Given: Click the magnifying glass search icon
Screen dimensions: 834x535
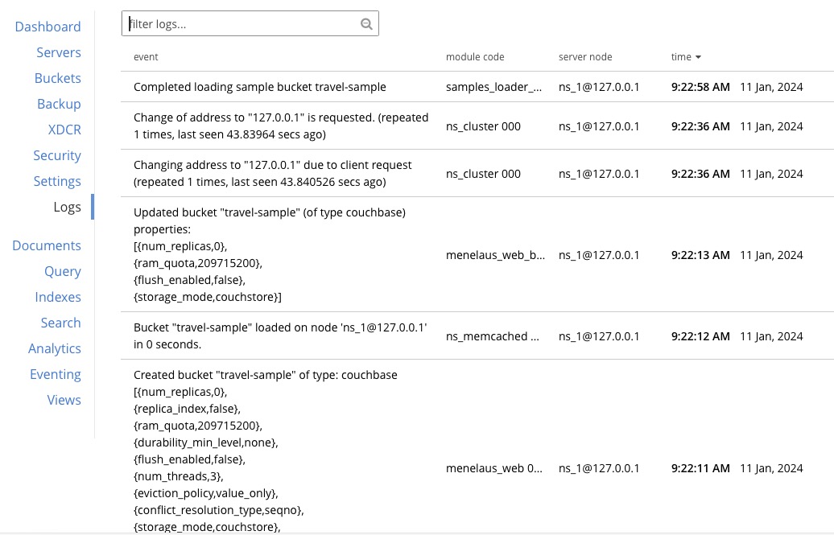Looking at the screenshot, I should point(366,23).
